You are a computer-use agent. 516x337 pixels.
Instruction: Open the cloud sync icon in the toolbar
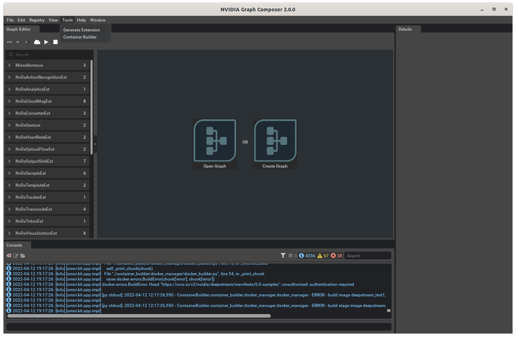[37, 42]
